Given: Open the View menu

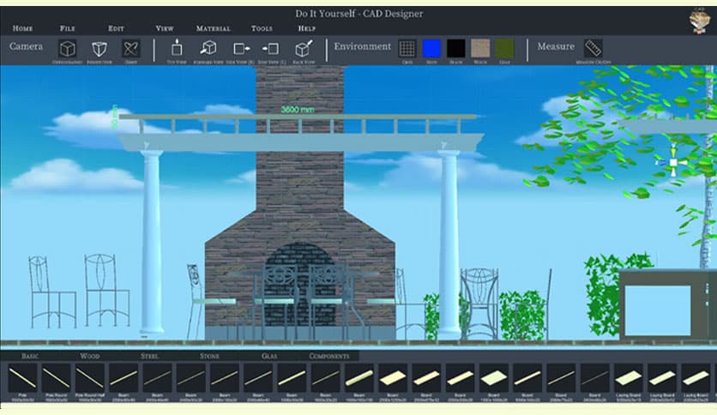Looking at the screenshot, I should coord(165,28).
